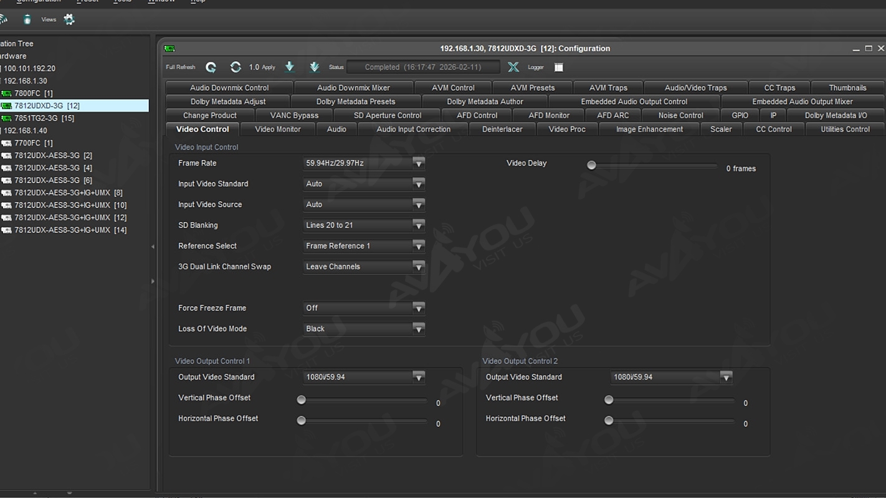Click the Full Refresh circular arrow icon
This screenshot has height=498, width=886.
click(x=211, y=67)
